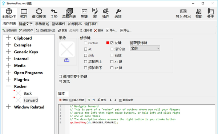The height and width of the screenshot is (139, 218).
Task: Open the 导入/导出 import-export section
Action: [x=183, y=13]
